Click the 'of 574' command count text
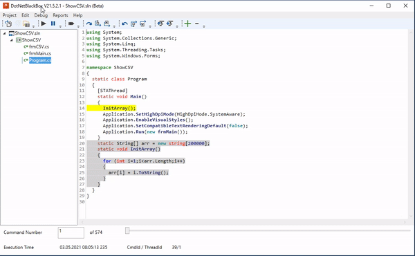The width and height of the screenshot is (415, 256). [x=96, y=232]
